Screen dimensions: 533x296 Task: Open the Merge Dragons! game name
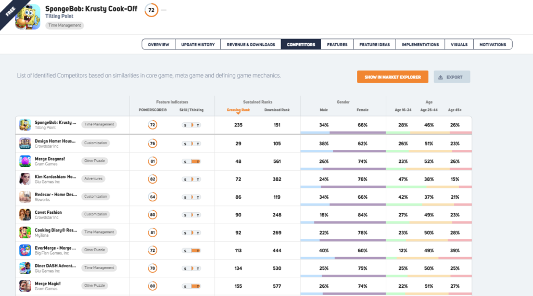[x=49, y=159]
